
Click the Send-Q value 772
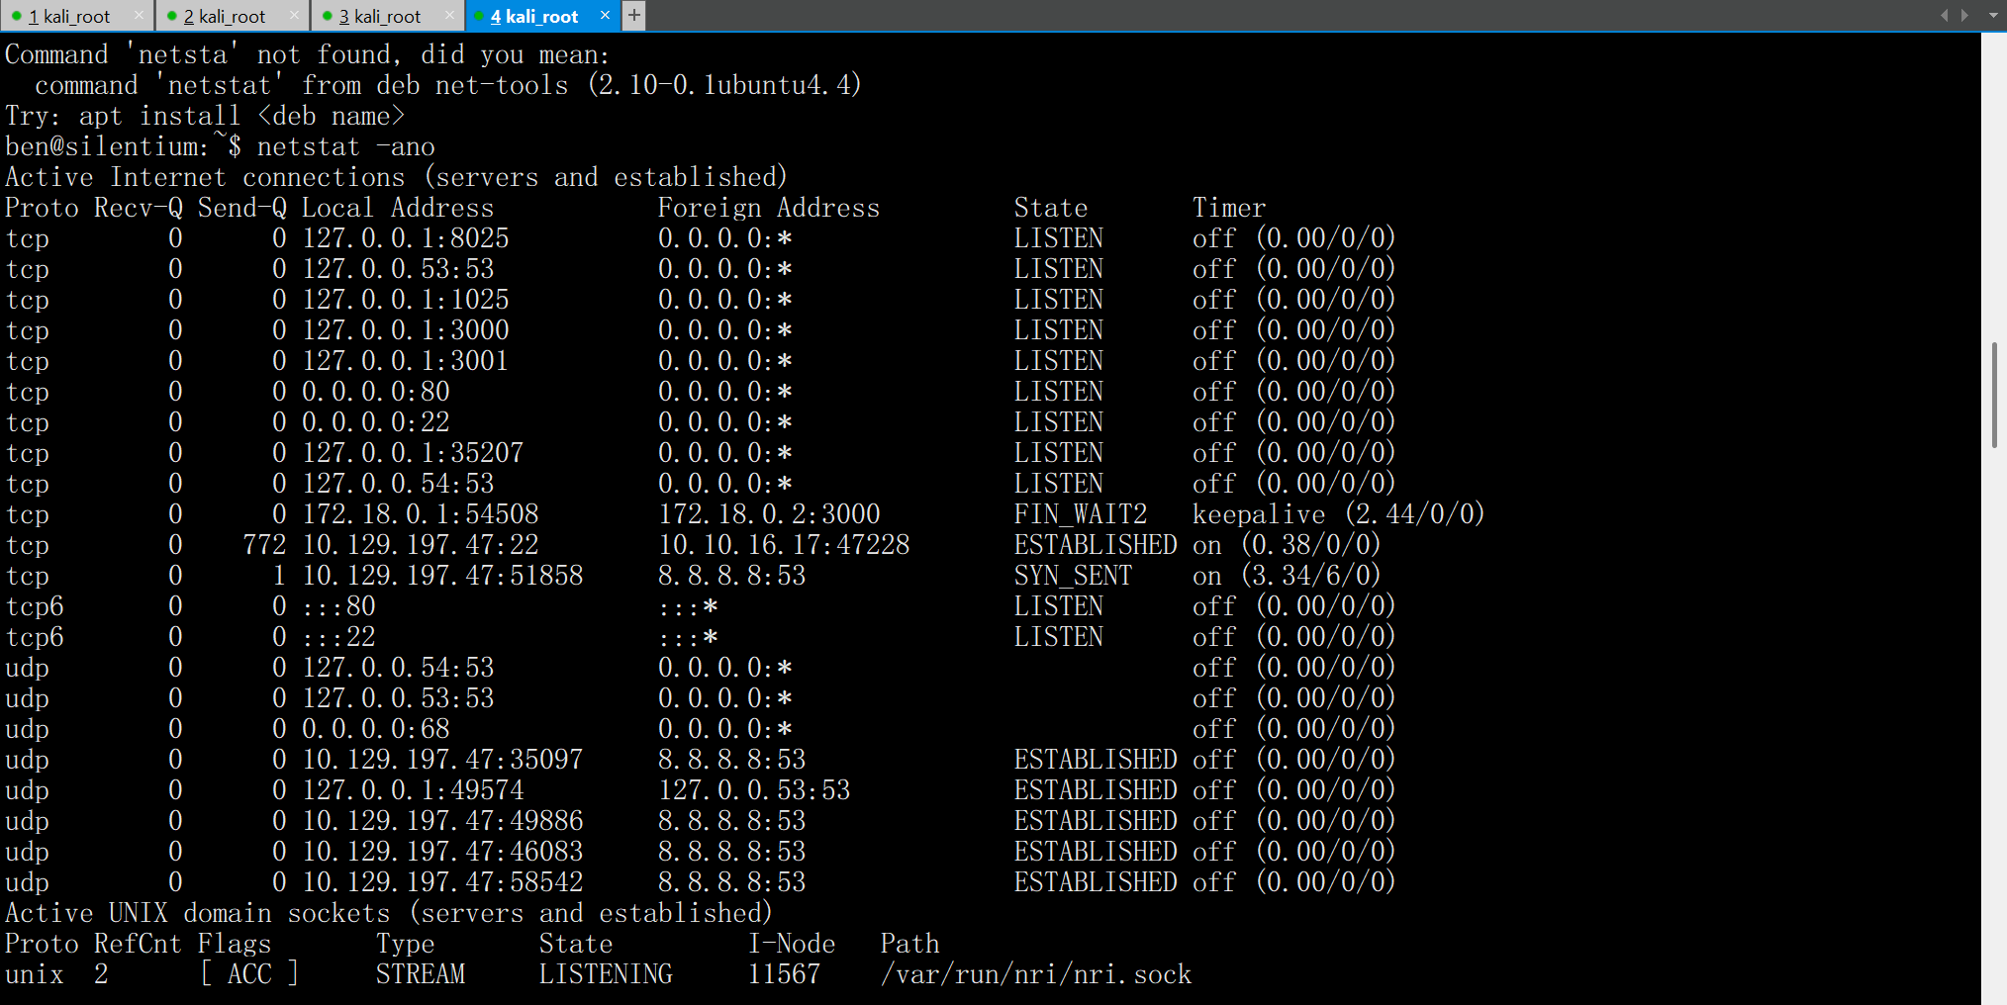point(264,545)
